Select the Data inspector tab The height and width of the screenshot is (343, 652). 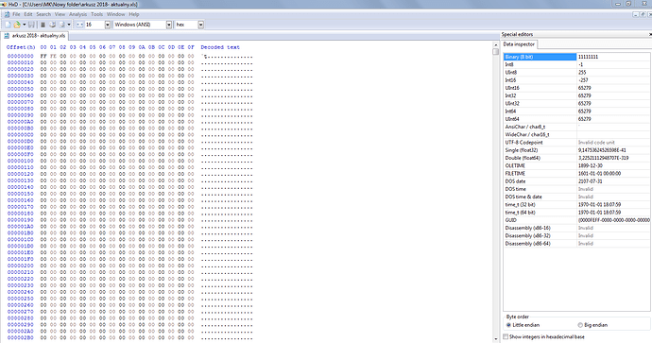coord(519,44)
